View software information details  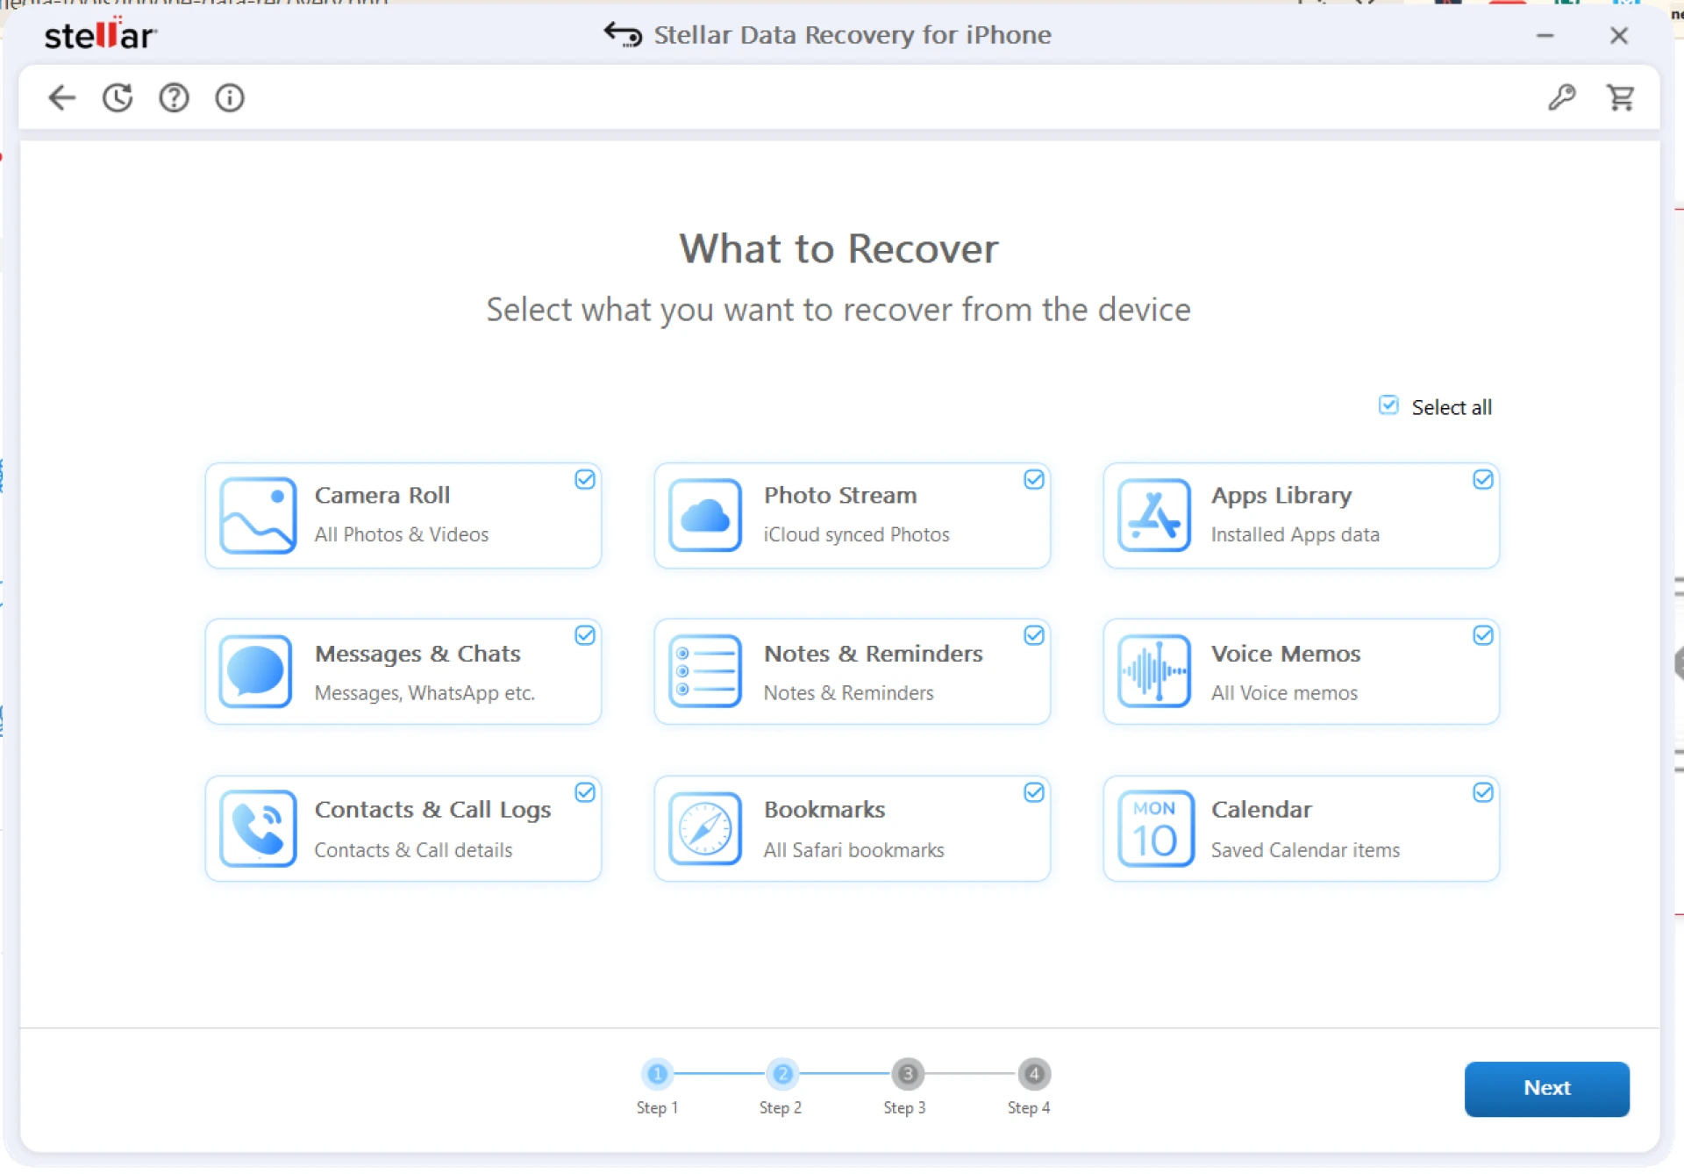(229, 97)
